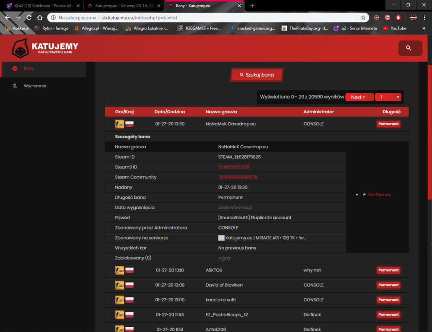This screenshot has width=432, height=332.
Task: Open the Chrome three-dot menu
Action: pyautogui.click(x=424, y=18)
